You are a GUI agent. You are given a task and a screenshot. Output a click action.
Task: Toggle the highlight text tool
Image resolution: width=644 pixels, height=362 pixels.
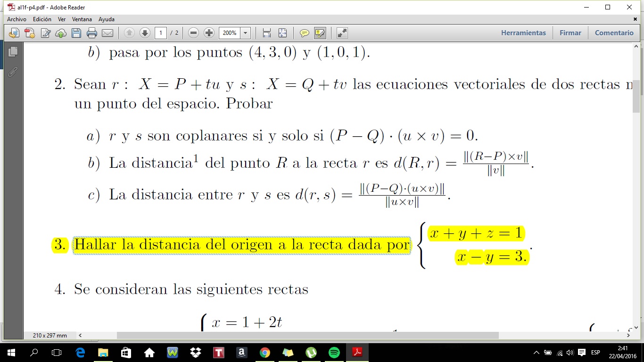click(x=320, y=33)
